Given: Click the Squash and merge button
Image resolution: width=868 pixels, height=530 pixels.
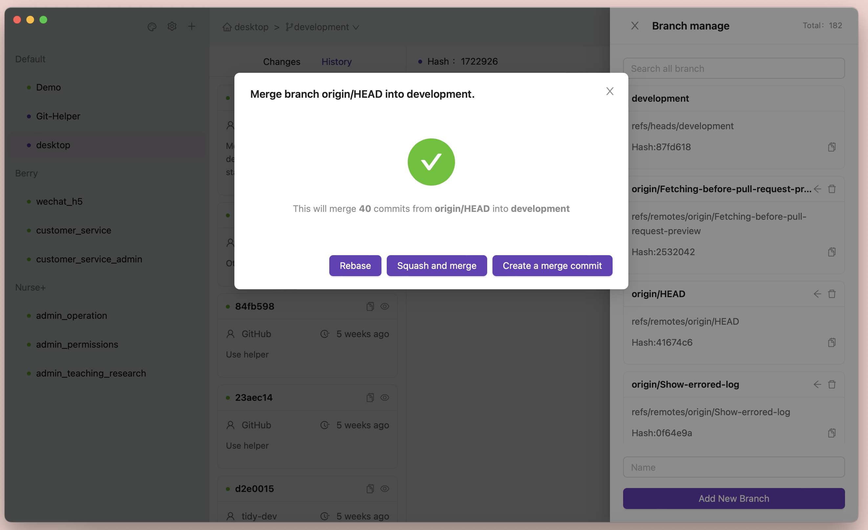Looking at the screenshot, I should pyautogui.click(x=437, y=266).
